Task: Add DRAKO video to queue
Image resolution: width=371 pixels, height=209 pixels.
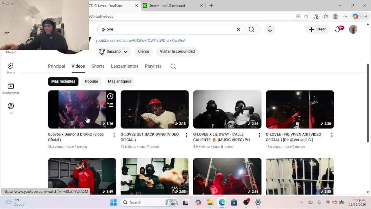Action: click(x=110, y=105)
